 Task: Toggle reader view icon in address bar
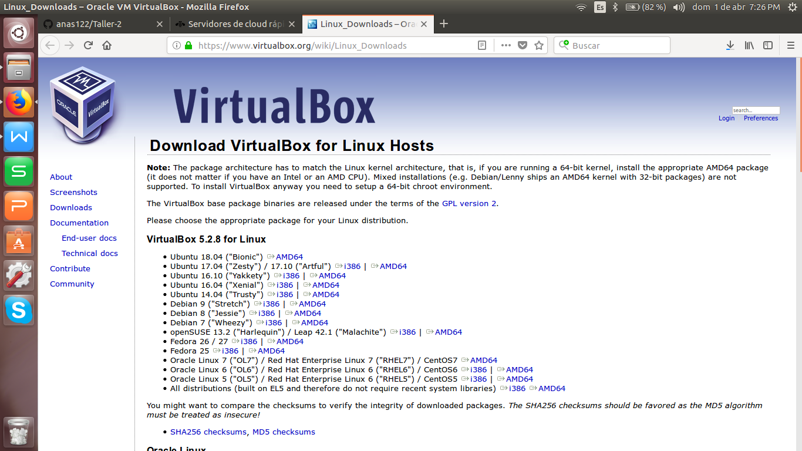pyautogui.click(x=482, y=45)
